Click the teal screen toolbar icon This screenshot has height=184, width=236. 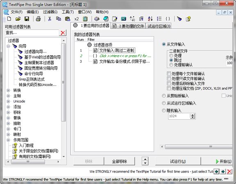[x=123, y=19]
